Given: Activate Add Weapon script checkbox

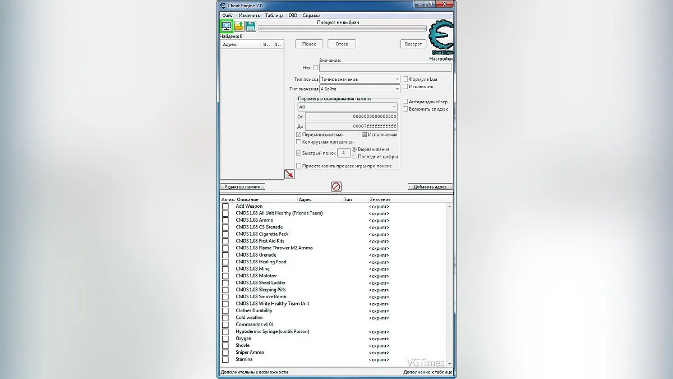Looking at the screenshot, I should click(225, 207).
